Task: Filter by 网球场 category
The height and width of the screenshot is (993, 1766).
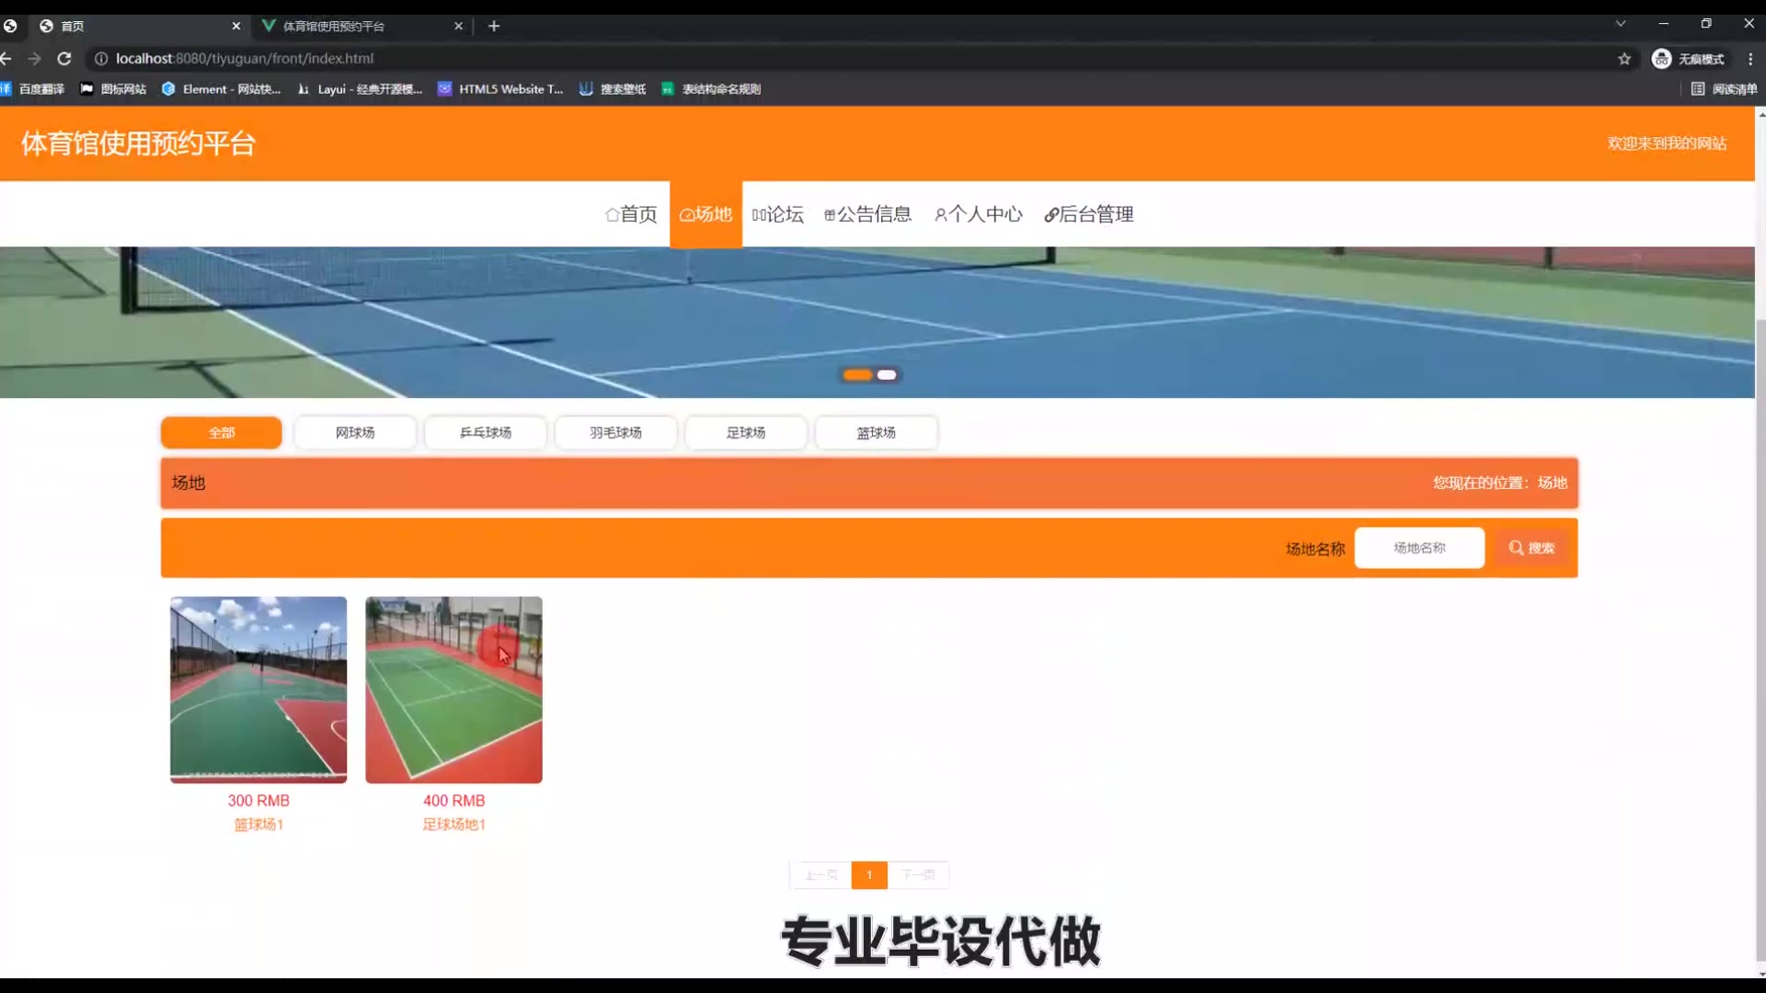Action: coord(355,433)
